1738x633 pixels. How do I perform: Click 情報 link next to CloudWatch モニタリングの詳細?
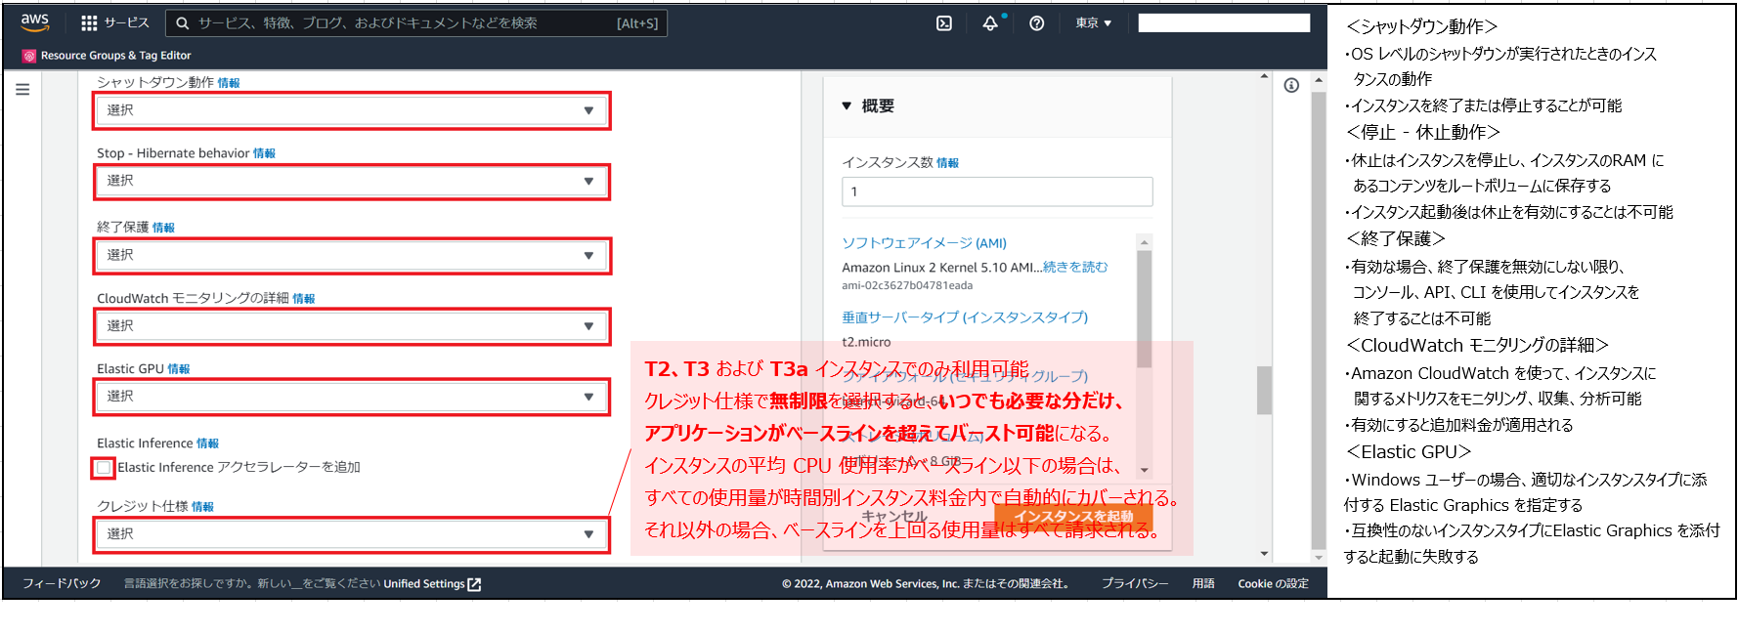tap(304, 300)
